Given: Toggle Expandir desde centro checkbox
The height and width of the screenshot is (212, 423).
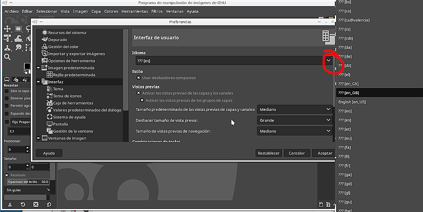Looking at the screenshot, I should click(7, 113).
